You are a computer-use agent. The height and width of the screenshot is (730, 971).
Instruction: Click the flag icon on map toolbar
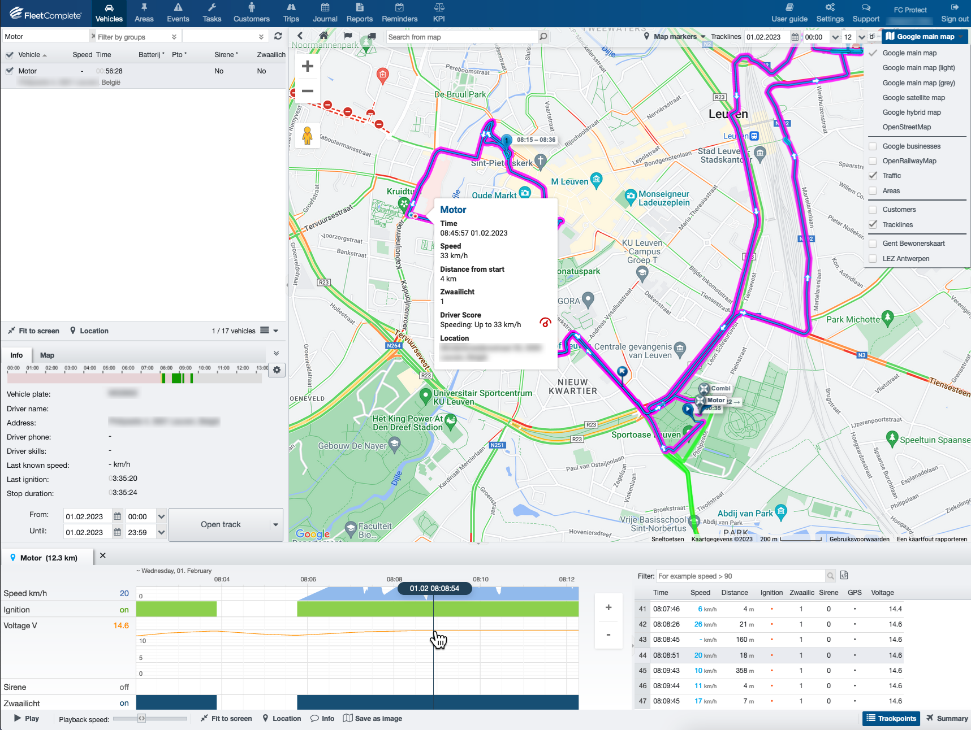click(348, 36)
